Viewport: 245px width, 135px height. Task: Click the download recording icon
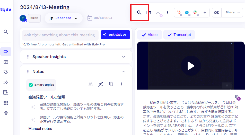pyautogui.click(x=159, y=13)
